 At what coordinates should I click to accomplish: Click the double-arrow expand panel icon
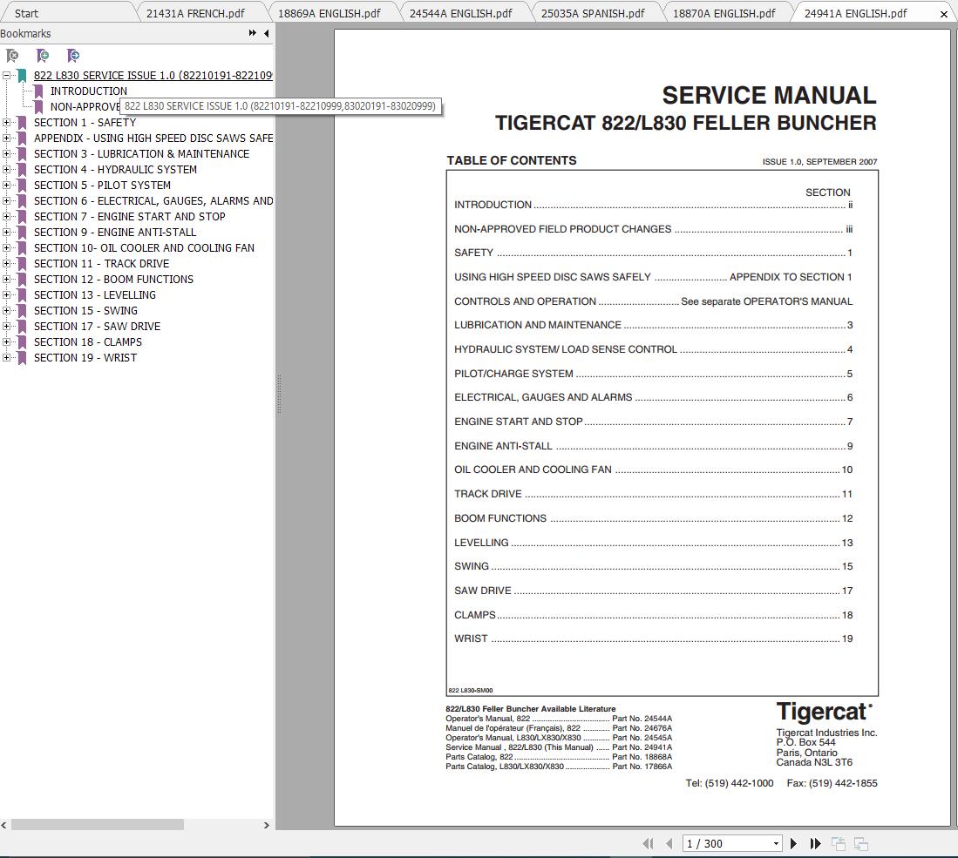tap(252, 34)
